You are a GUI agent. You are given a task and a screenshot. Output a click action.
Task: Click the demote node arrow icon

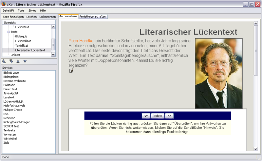(x=11, y=61)
